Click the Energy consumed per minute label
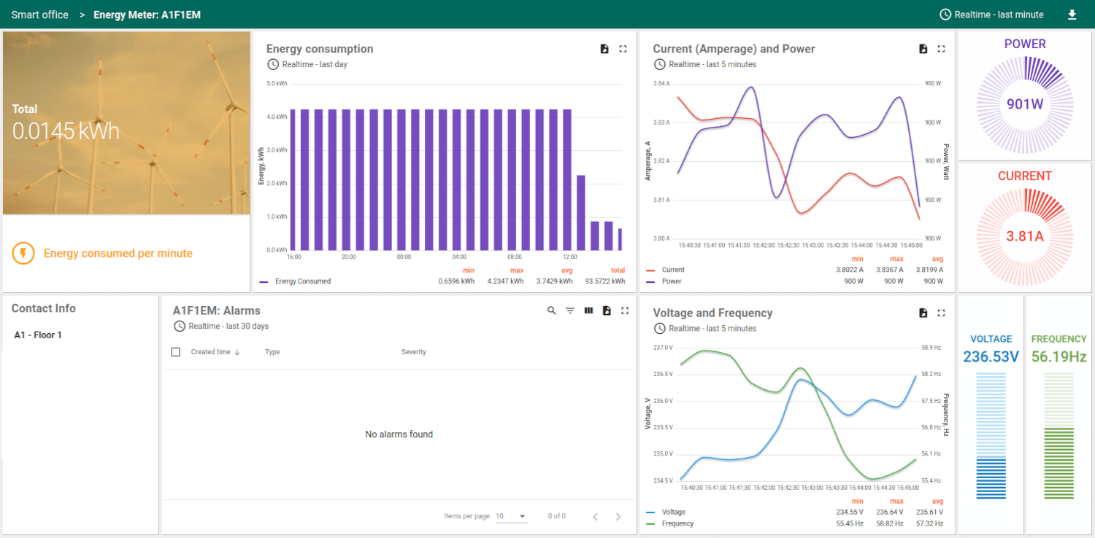 tap(118, 254)
